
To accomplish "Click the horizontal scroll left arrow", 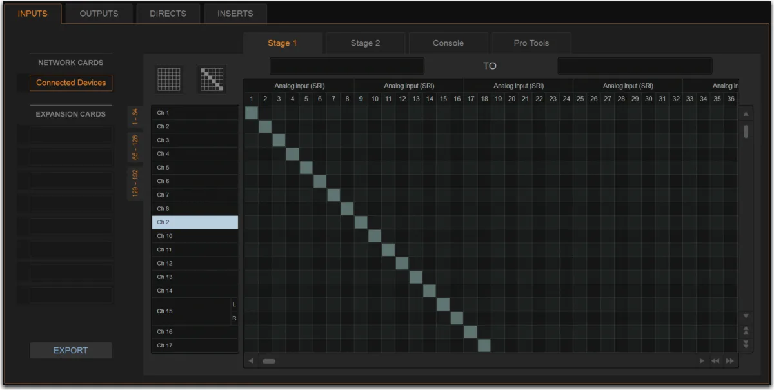I will (x=251, y=361).
